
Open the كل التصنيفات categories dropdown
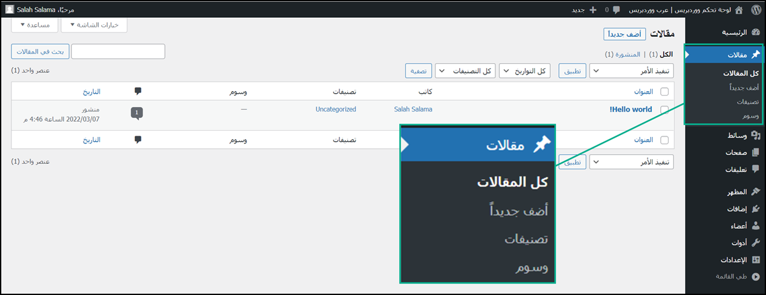(465, 71)
